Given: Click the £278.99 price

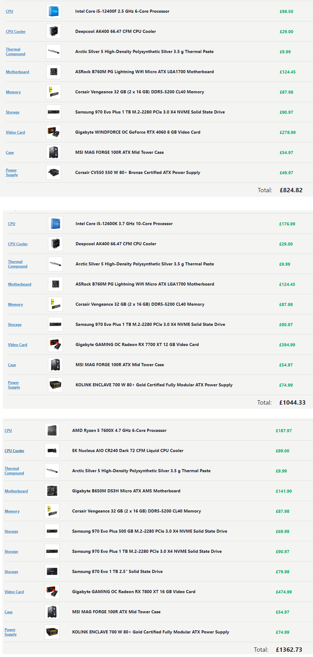Looking at the screenshot, I should click(288, 132).
